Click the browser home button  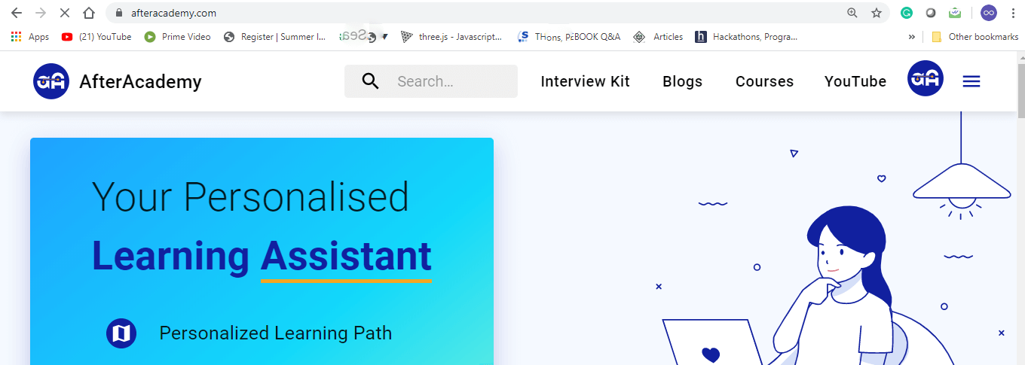[x=89, y=13]
